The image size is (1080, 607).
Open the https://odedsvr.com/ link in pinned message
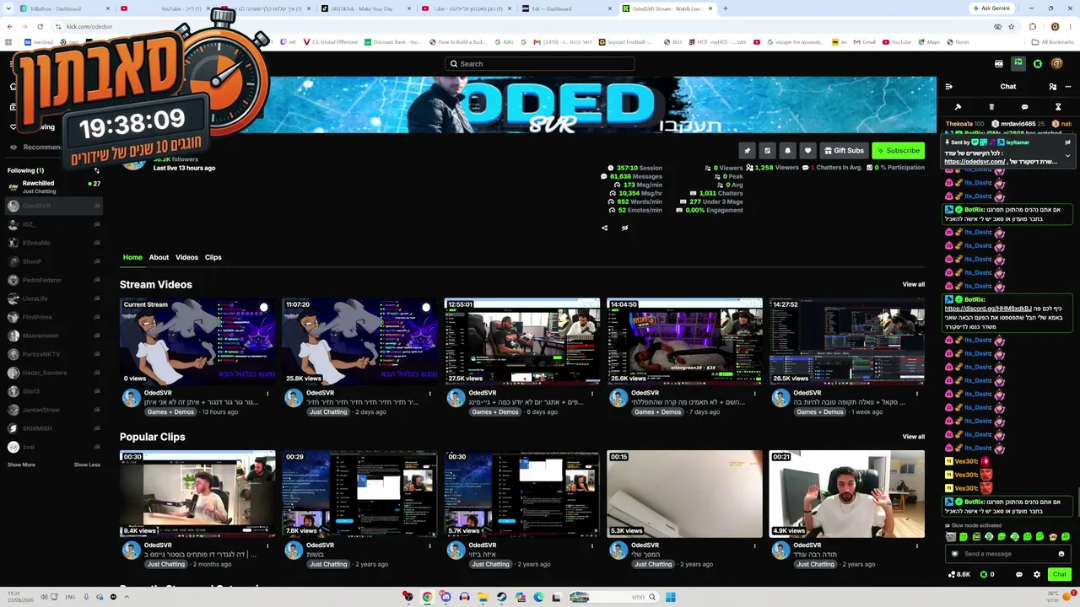click(975, 162)
